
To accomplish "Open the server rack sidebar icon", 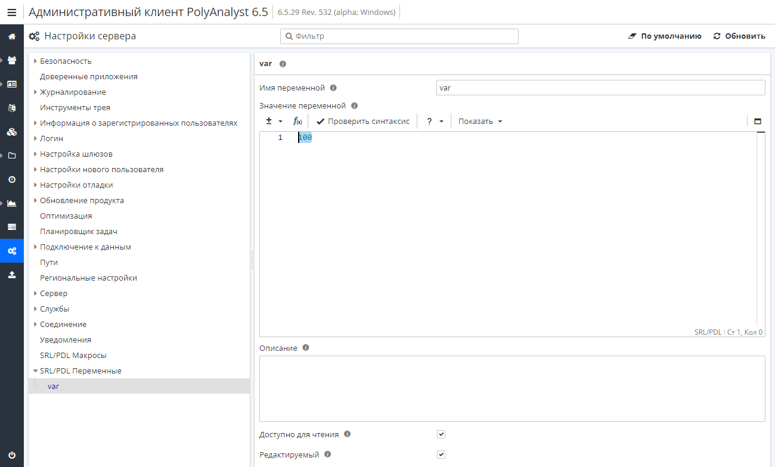I will coord(11,227).
